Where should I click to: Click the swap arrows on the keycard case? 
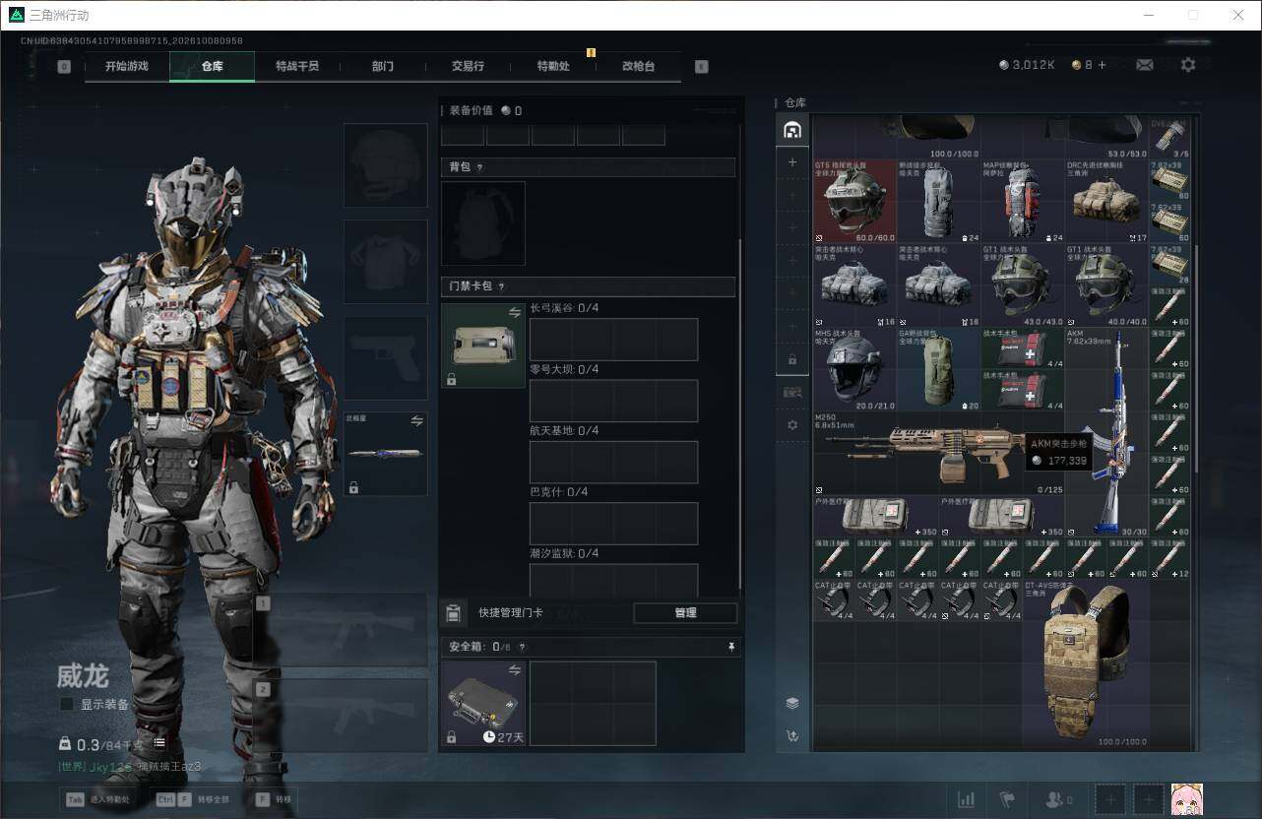pos(514,312)
